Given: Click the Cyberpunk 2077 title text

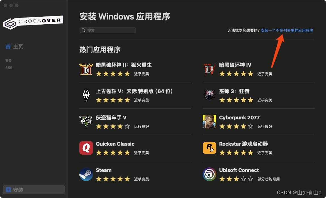Looking at the screenshot, I should pyautogui.click(x=239, y=118).
